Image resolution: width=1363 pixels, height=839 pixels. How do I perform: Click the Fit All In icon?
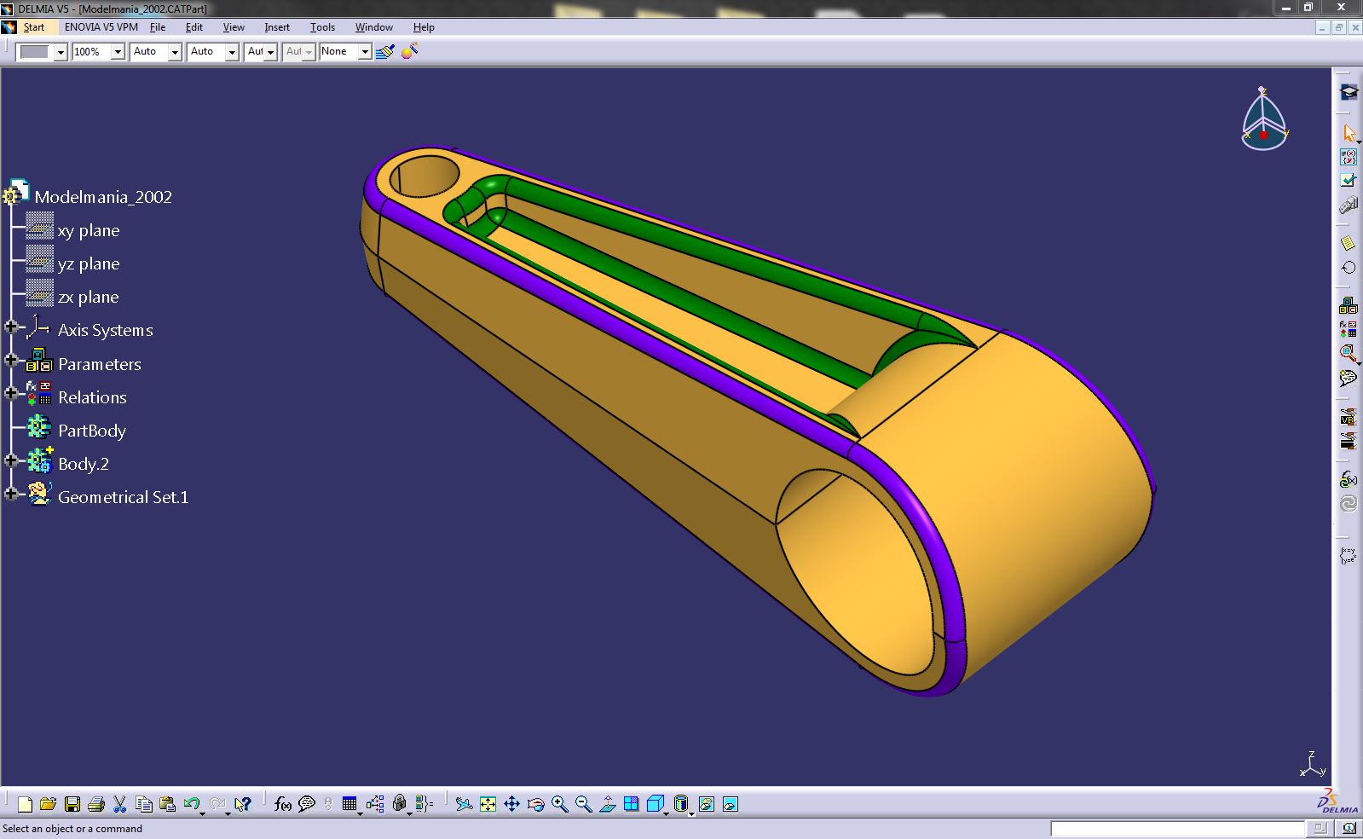pyautogui.click(x=488, y=804)
